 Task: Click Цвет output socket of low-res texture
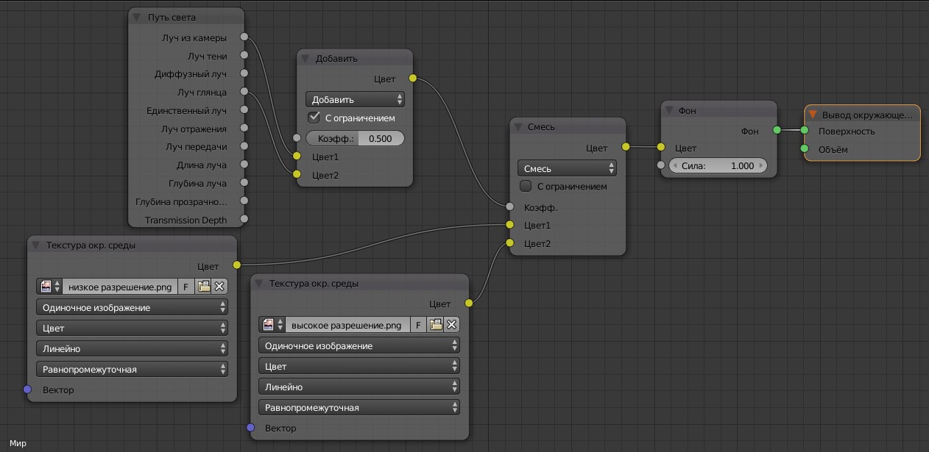(236, 265)
